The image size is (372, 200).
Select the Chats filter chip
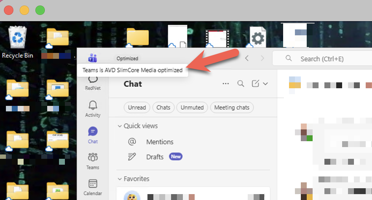point(164,107)
